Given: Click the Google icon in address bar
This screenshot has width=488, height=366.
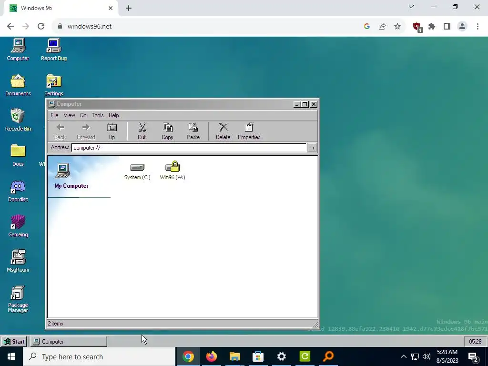Looking at the screenshot, I should pos(367,27).
